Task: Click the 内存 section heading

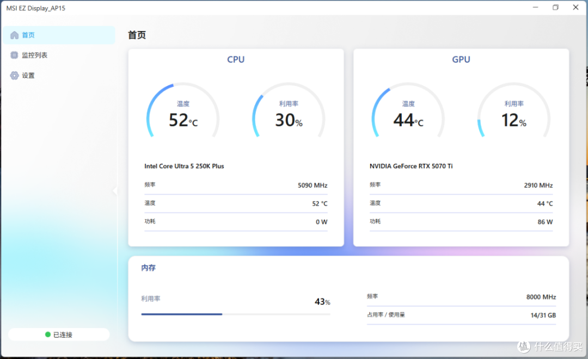Action: (148, 268)
